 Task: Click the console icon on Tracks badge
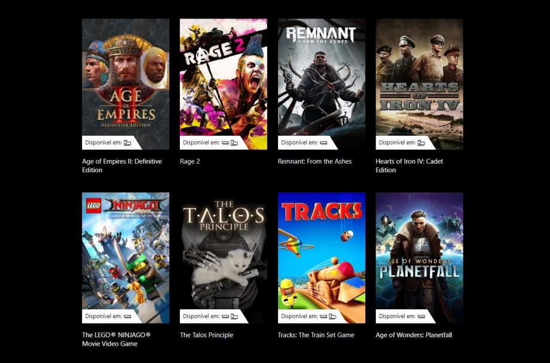coord(323,316)
